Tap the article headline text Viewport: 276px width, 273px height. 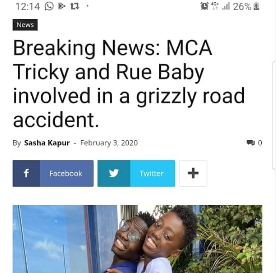pos(129,83)
